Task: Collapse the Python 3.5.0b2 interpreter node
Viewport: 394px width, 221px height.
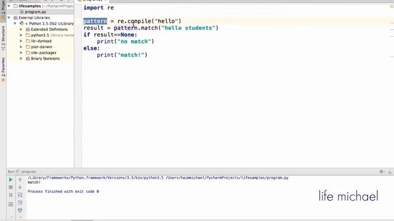Action: pyautogui.click(x=15, y=23)
